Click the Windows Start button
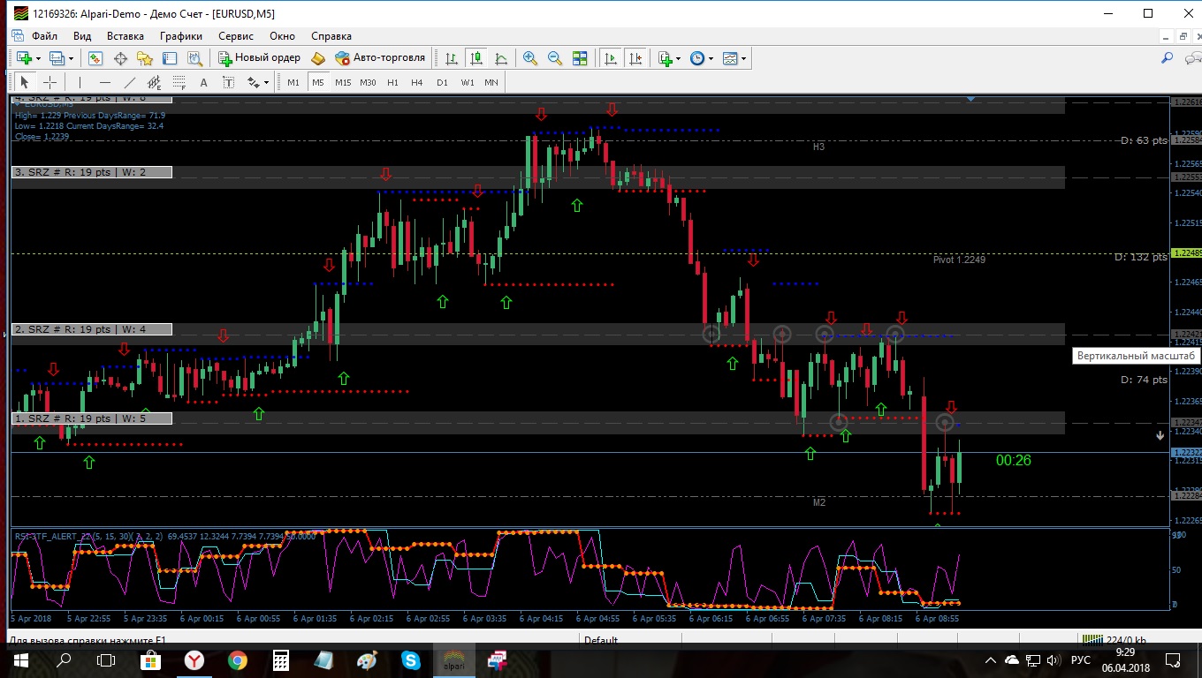 [x=20, y=659]
